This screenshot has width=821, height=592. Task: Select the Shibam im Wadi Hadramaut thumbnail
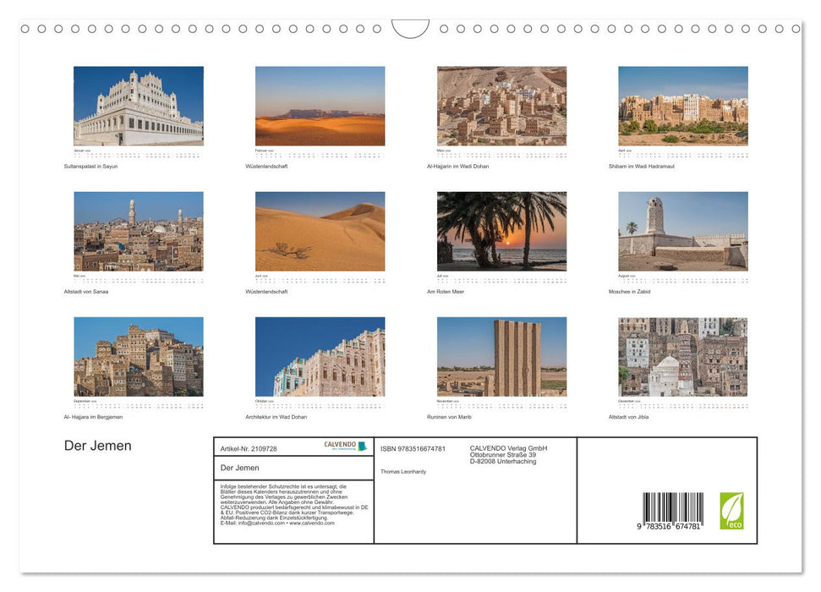click(682, 106)
